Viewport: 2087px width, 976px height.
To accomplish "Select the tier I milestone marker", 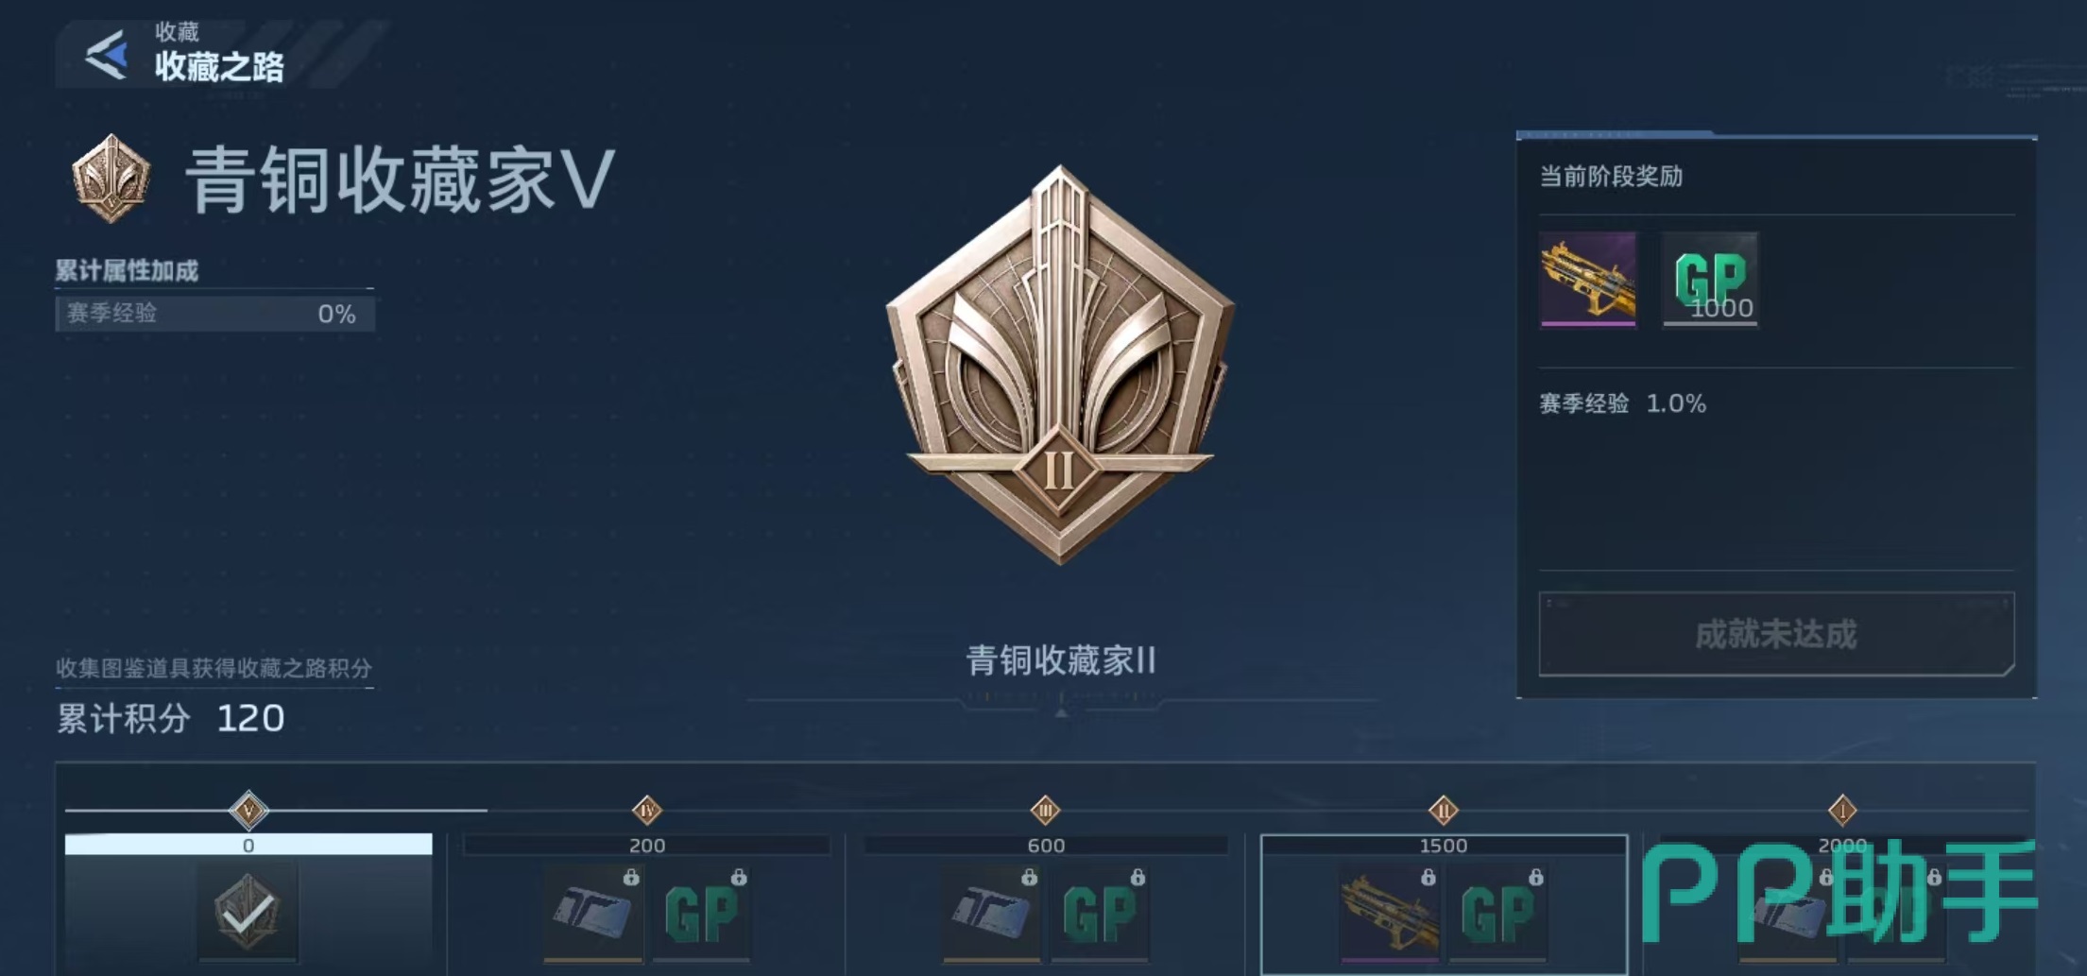I will tap(1842, 810).
